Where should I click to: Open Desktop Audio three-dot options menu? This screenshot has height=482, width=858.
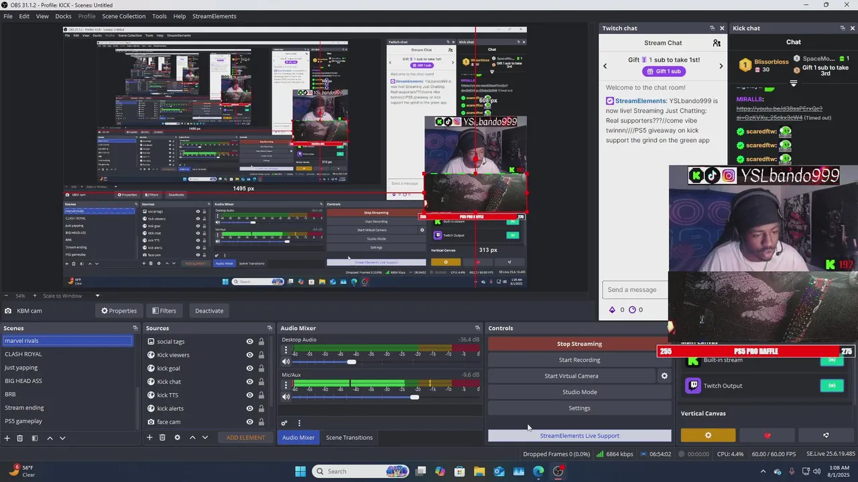[286, 350]
